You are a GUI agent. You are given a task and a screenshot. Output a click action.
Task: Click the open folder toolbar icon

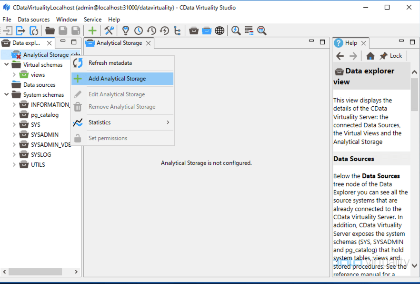50,30
